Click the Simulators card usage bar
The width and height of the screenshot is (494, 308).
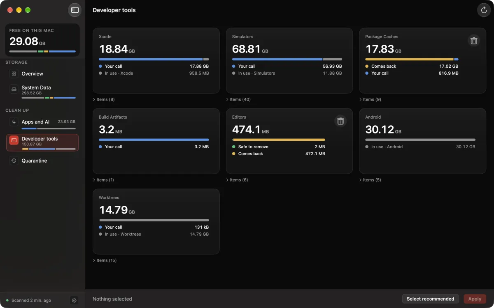click(x=287, y=59)
